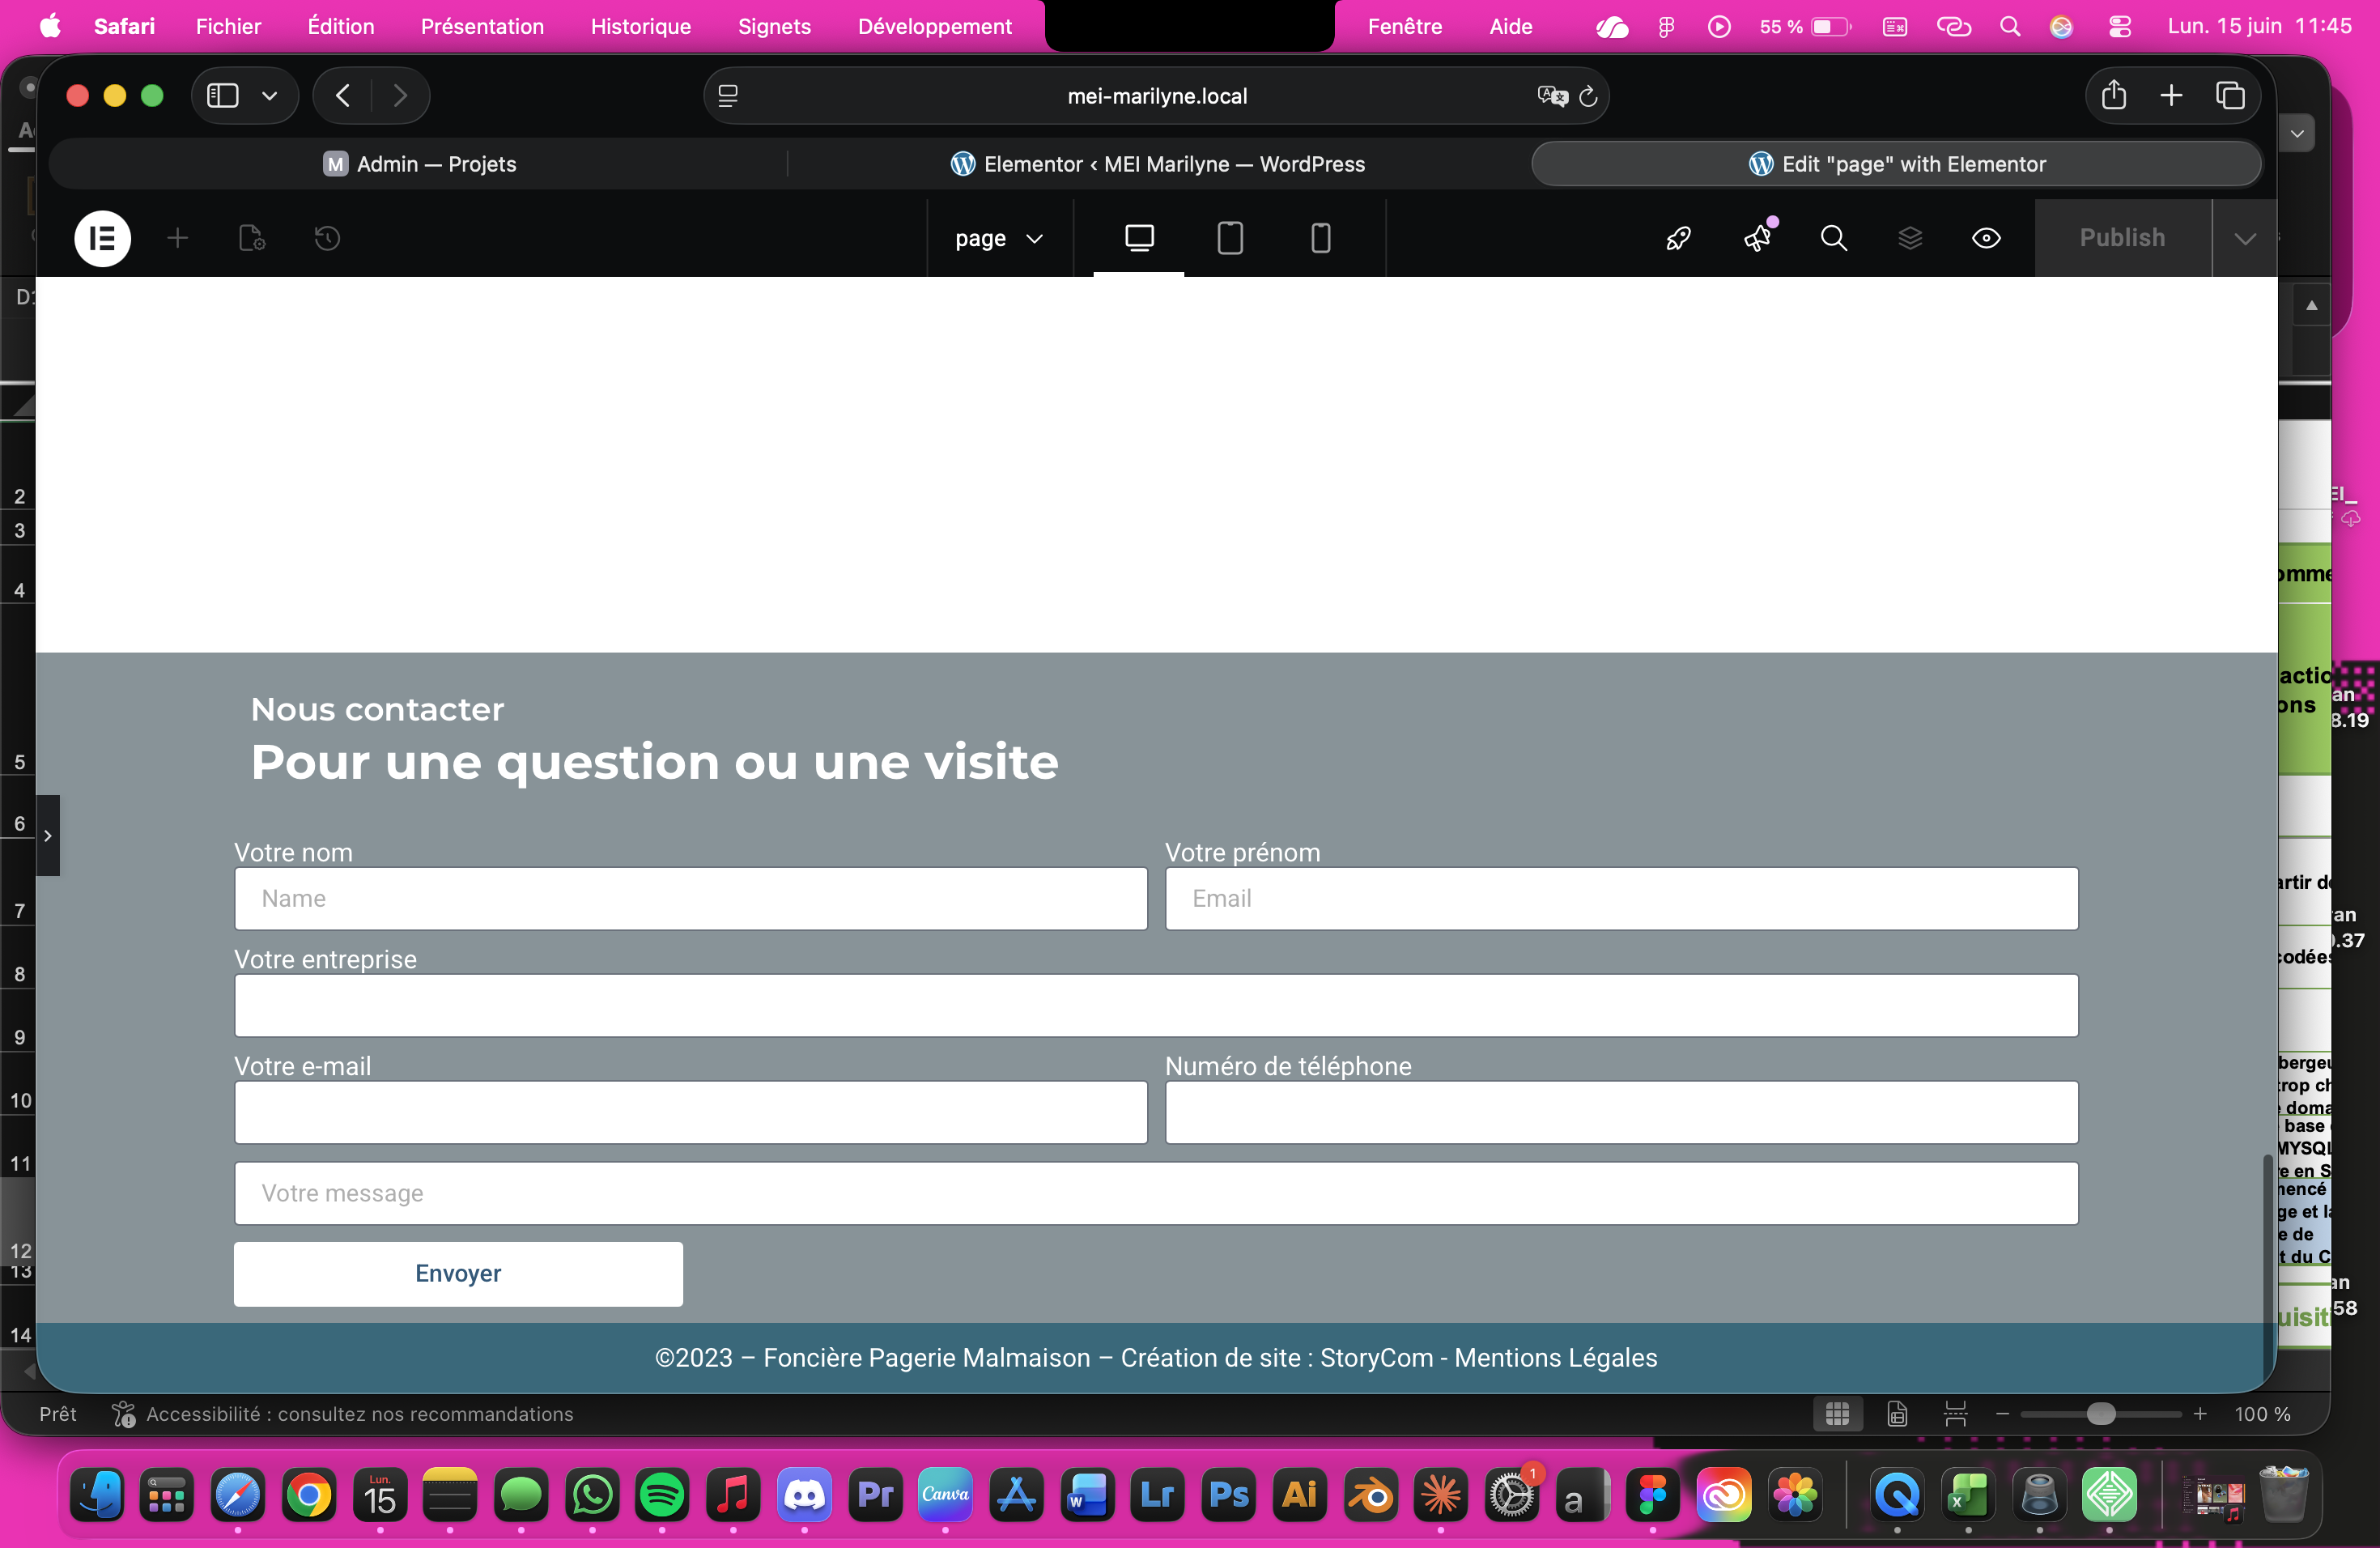Select heading Pour une question ou une visite

tap(654, 762)
